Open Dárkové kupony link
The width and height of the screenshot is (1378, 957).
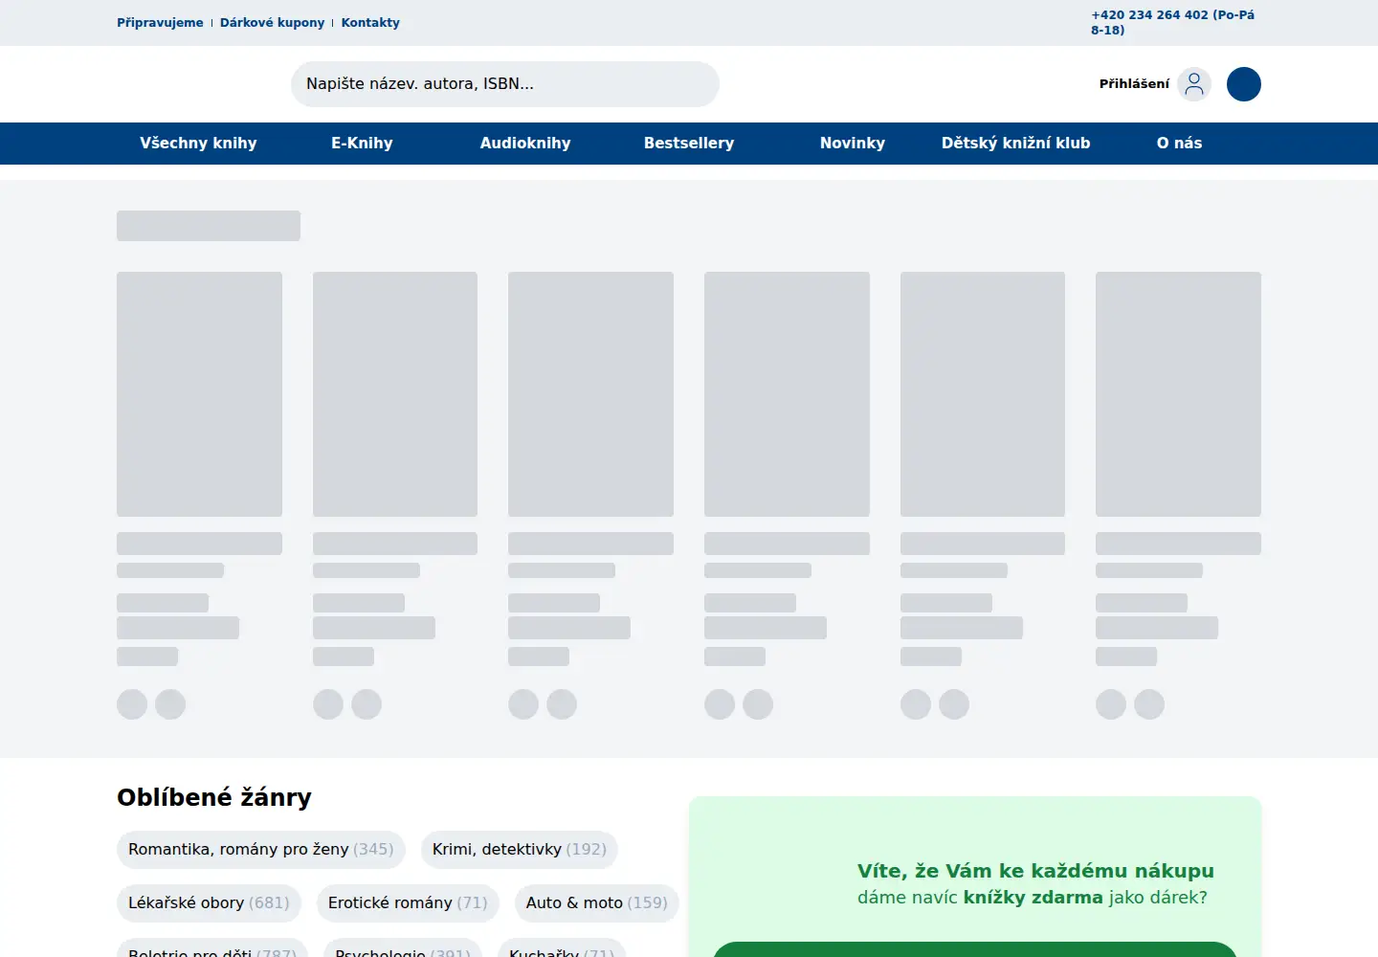point(272,23)
